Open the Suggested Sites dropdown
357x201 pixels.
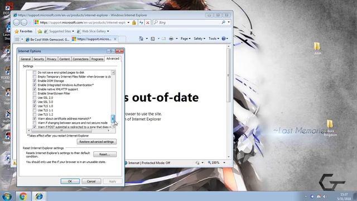73,31
